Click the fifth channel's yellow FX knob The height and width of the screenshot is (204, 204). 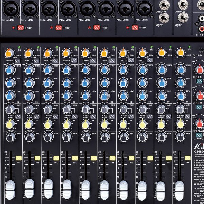click(x=86, y=124)
